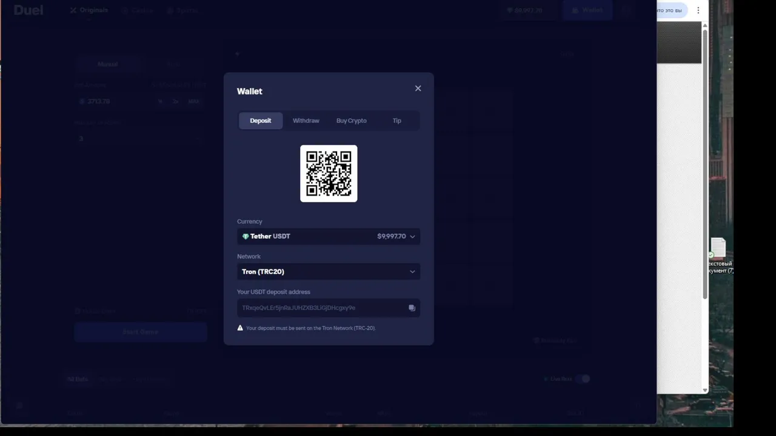The image size is (776, 436).
Task: Expand the Tron (TRC20) network dropdown
Action: (329, 271)
